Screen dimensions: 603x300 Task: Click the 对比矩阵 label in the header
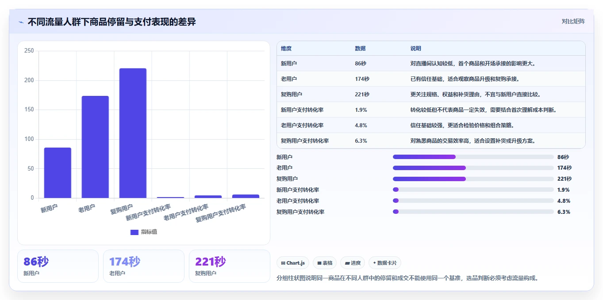(573, 21)
